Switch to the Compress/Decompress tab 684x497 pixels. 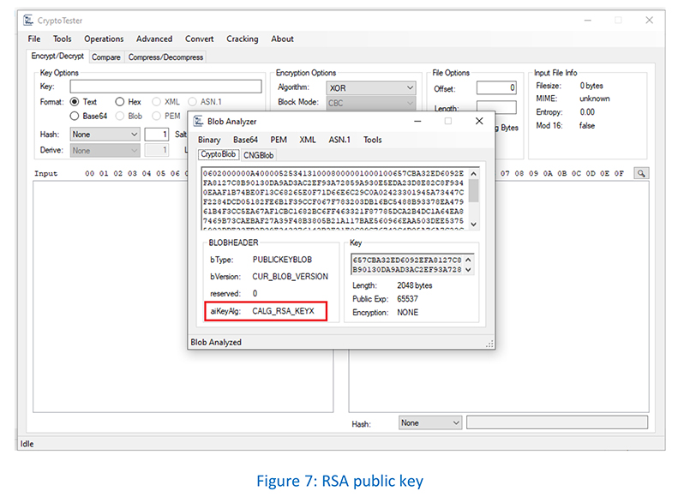click(165, 57)
